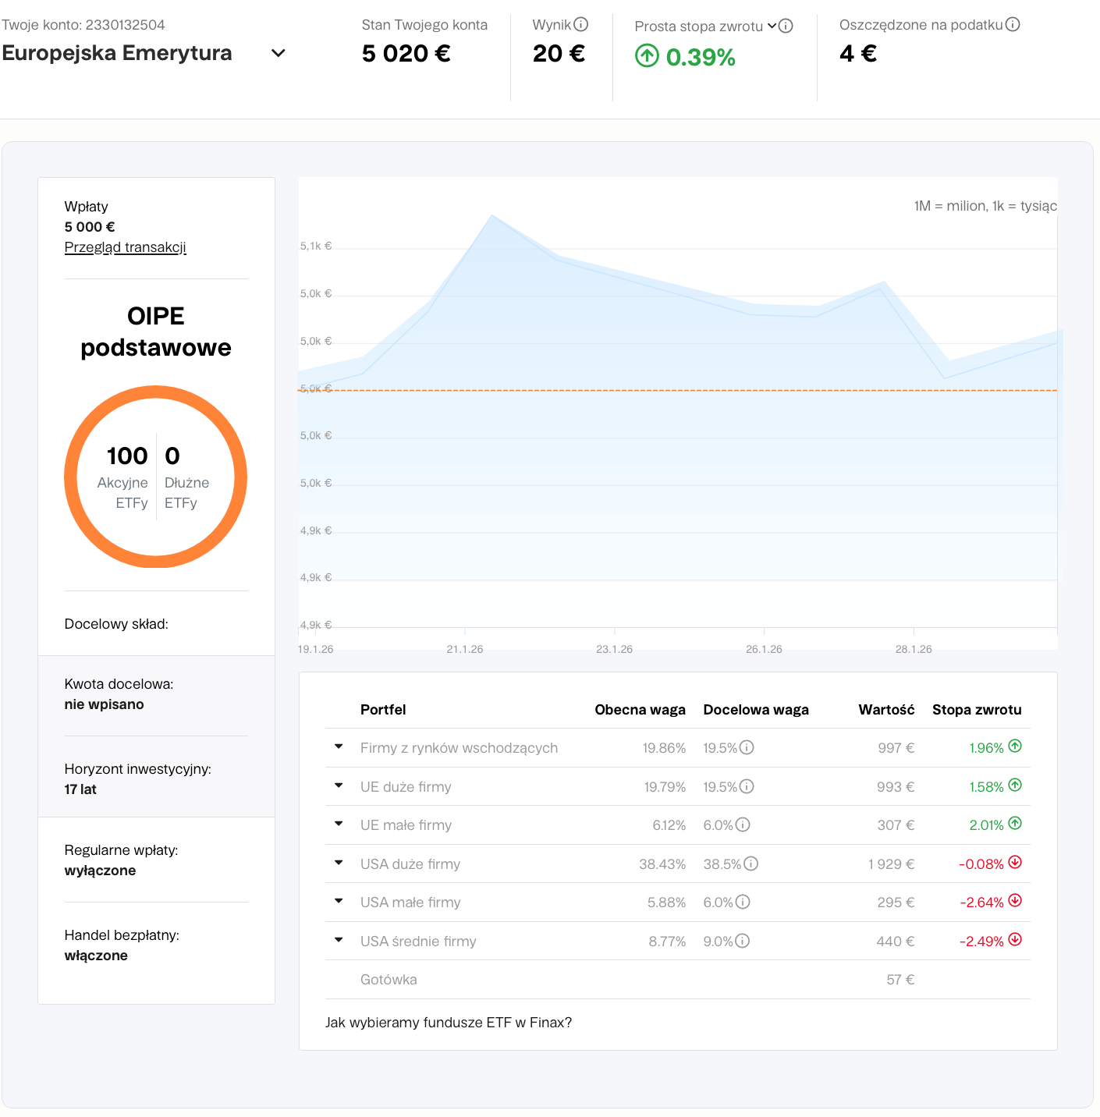The height and width of the screenshot is (1117, 1100).
Task: Expand the Firmy z rynków wschodzących row
Action: tap(339, 747)
